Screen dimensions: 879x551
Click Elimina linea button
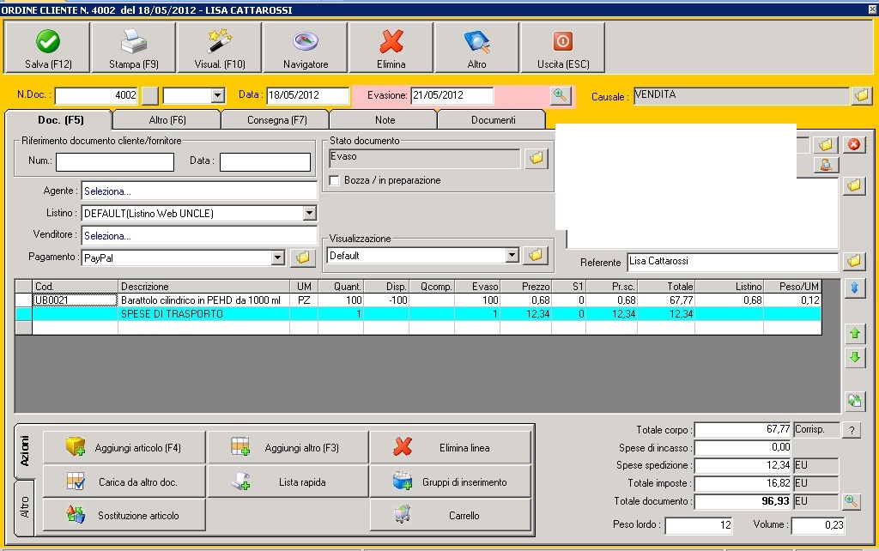coord(450,447)
